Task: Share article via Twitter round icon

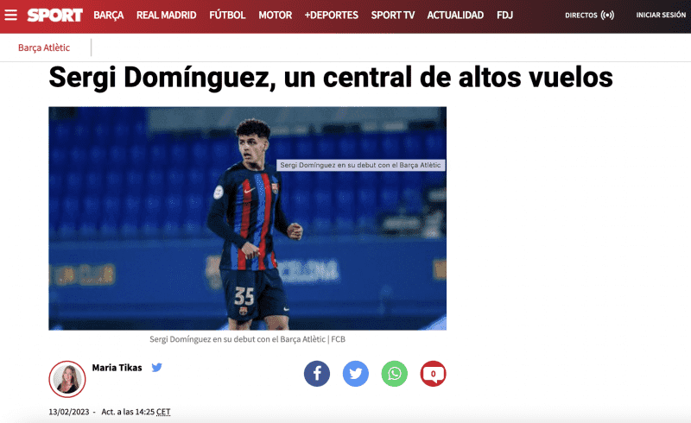Action: tap(356, 374)
